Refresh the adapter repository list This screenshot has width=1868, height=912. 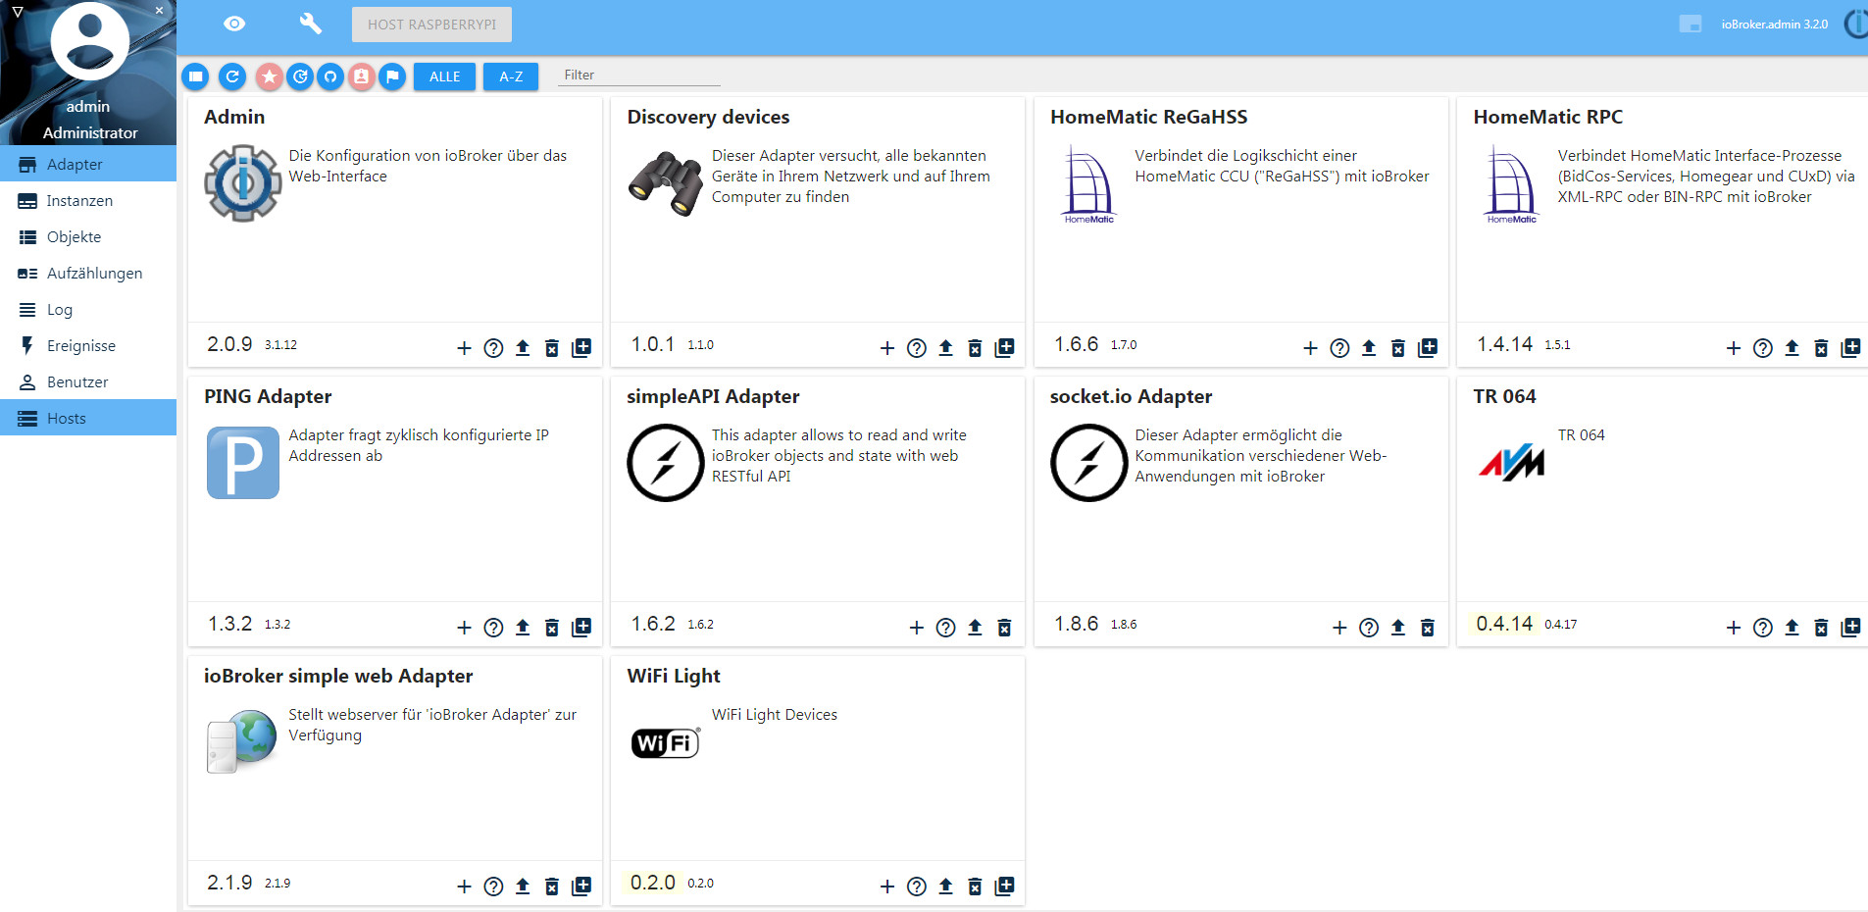[231, 76]
